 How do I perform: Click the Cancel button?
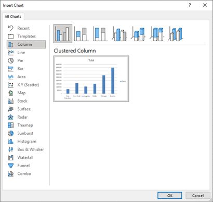point(198,195)
